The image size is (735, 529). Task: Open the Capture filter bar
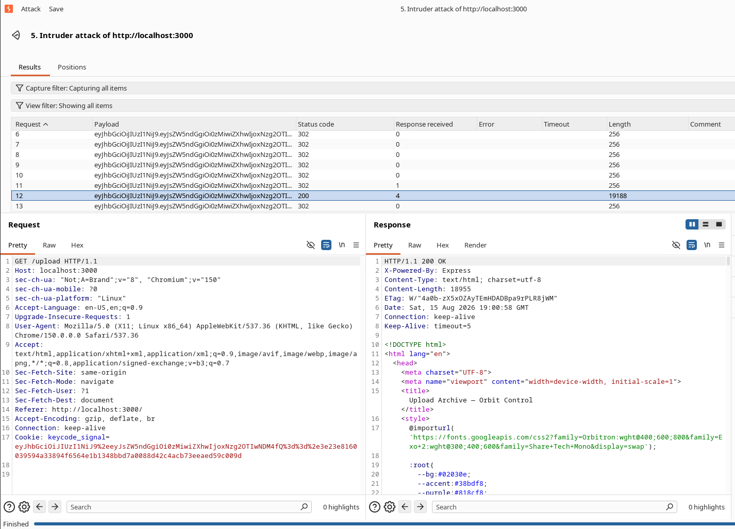[373, 88]
